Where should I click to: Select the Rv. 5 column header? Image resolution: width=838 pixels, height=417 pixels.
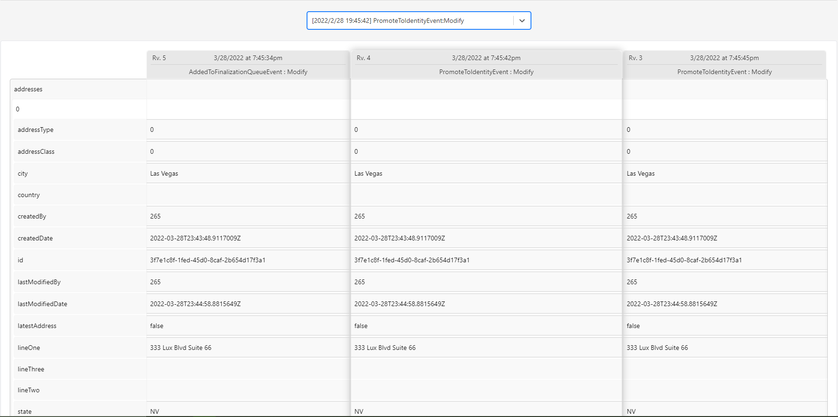pos(159,58)
